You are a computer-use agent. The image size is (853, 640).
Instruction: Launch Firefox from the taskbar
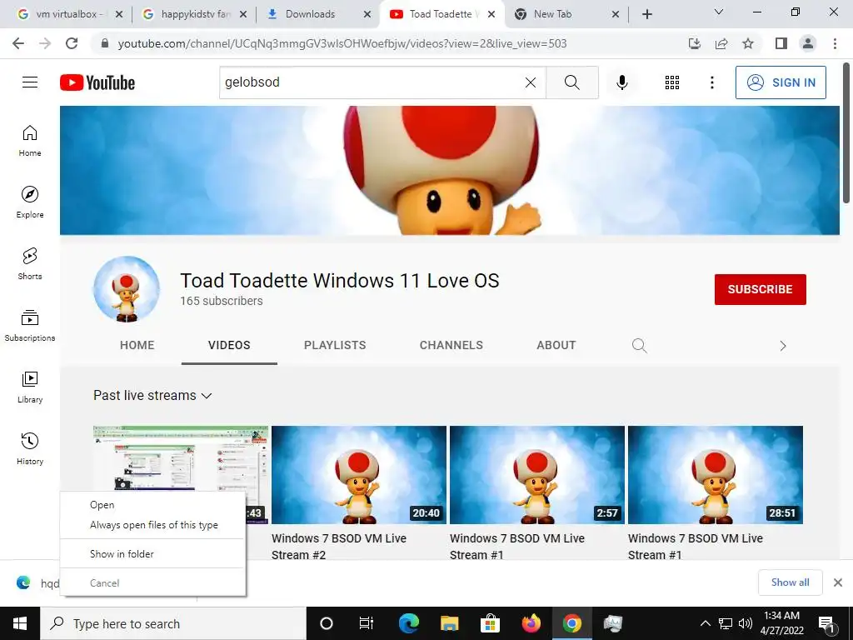(x=531, y=623)
